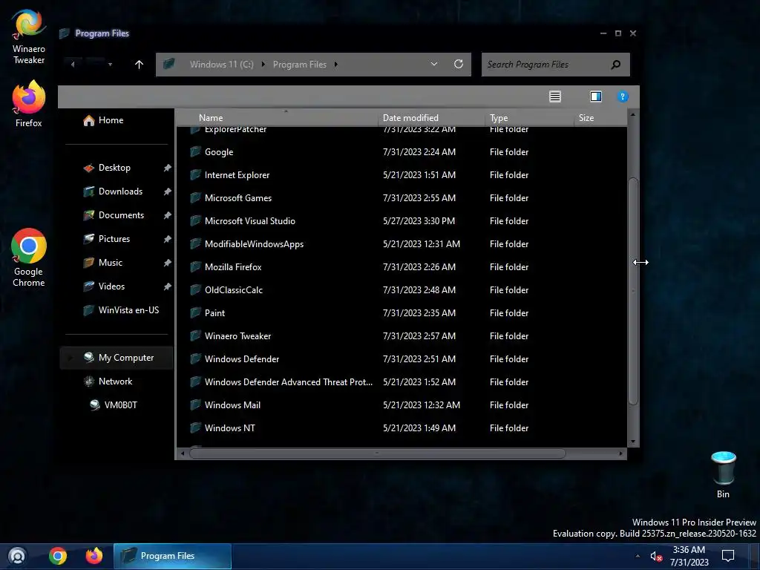
Task: Unpin Desktop using its pin icon
Action: click(167, 168)
